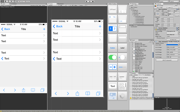Toggle Collapse in the Console
180x112 pixels.
(x=136, y=75)
